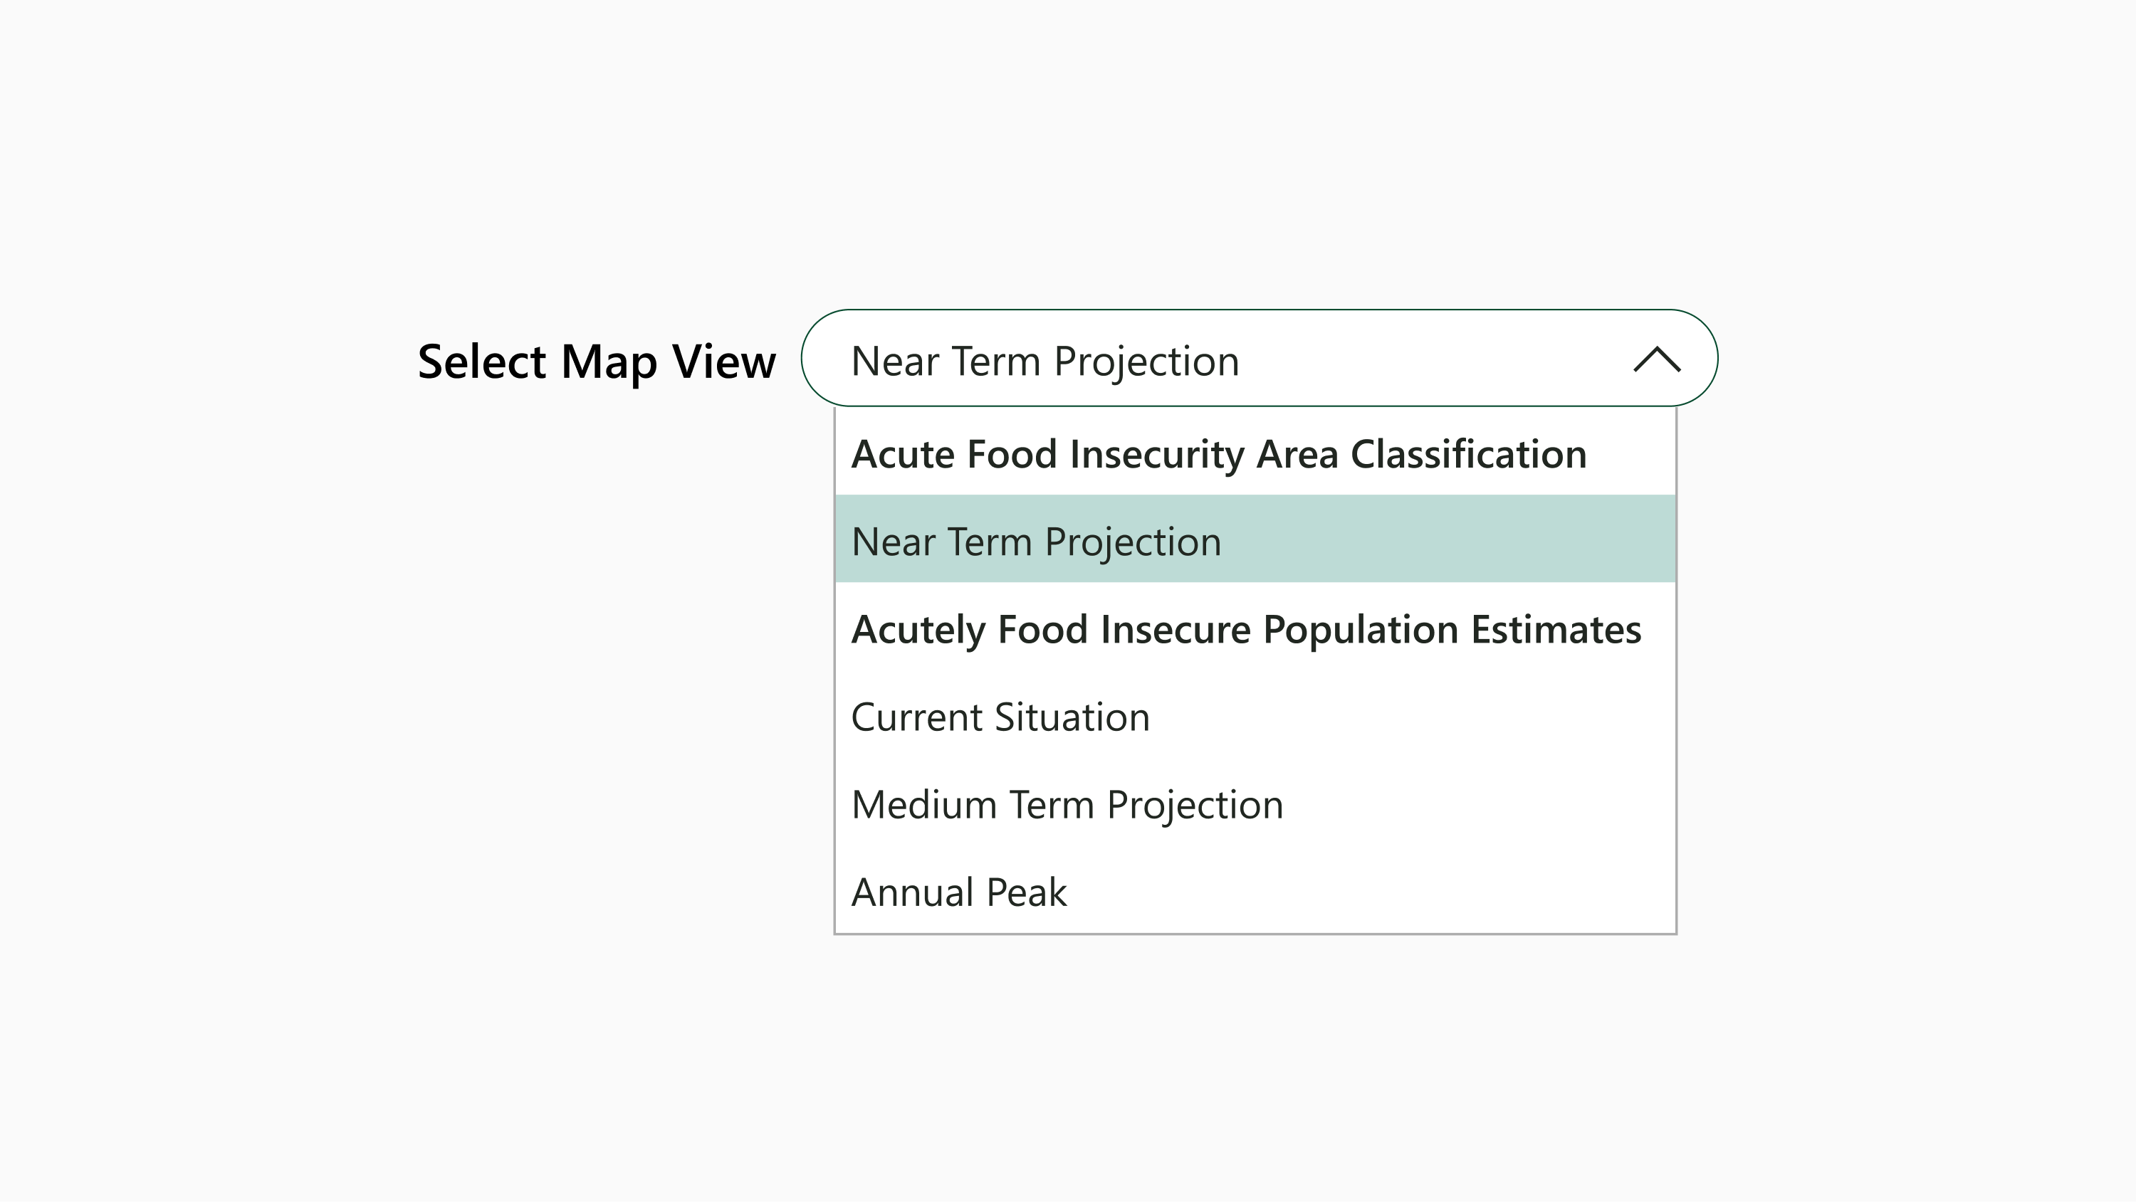This screenshot has height=1202, width=2136.
Task: Click the Near Term Projection text in combo box
Action: coord(1045,362)
